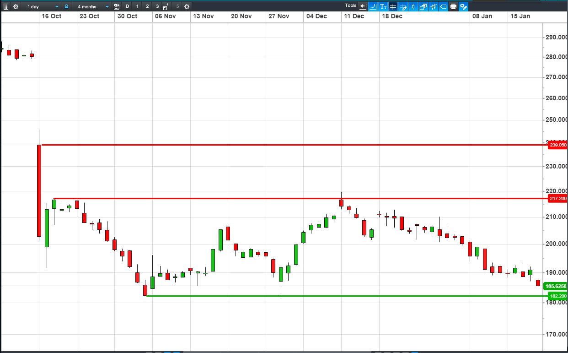Open the drawing settings pencil-gear icon
This screenshot has height=353, width=568.
coord(463,6)
